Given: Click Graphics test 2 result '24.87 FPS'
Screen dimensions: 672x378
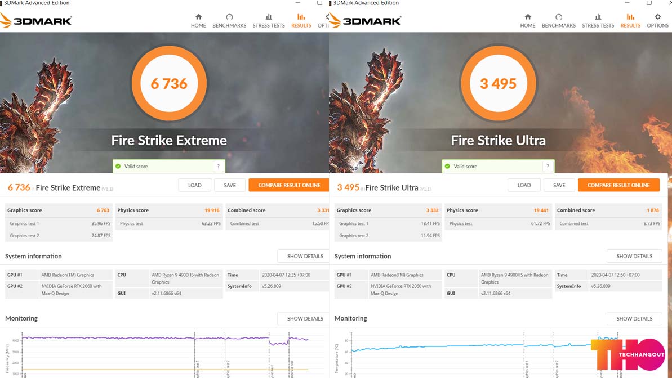Looking at the screenshot, I should point(101,236).
